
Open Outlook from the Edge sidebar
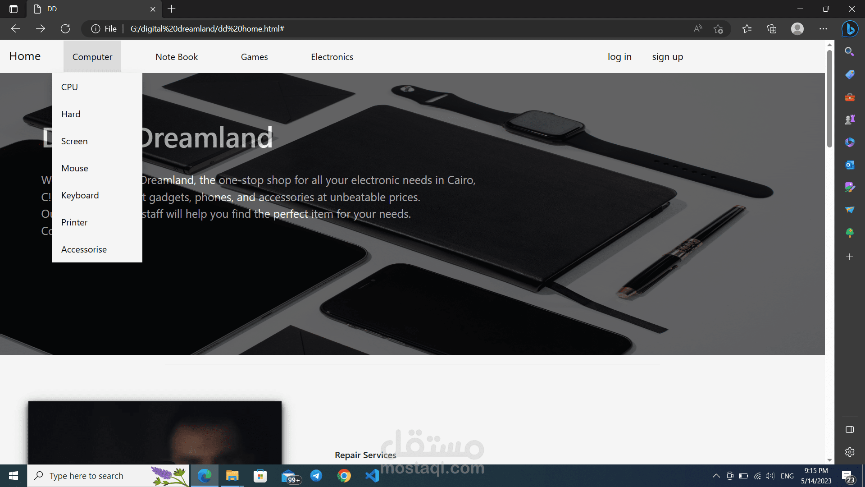coord(850,165)
